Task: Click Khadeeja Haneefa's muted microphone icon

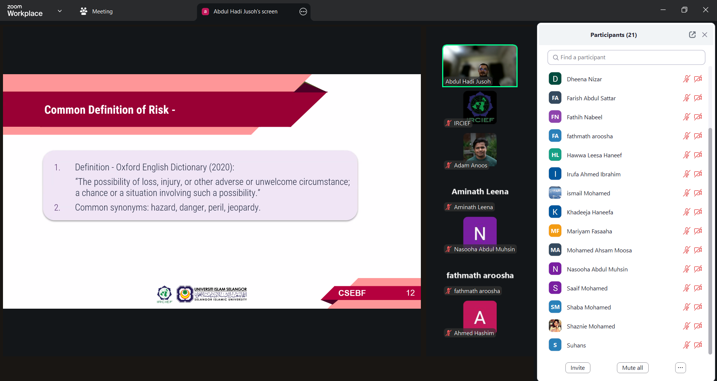Action: click(686, 212)
